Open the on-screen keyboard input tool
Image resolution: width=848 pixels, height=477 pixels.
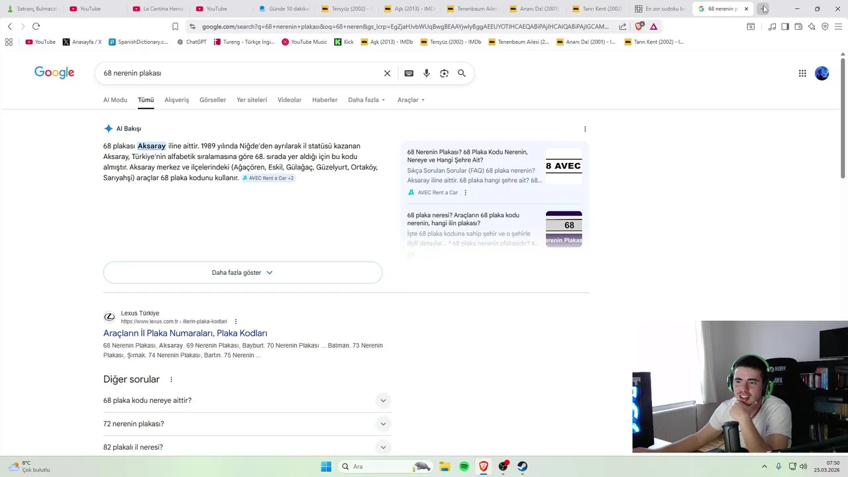[409, 74]
